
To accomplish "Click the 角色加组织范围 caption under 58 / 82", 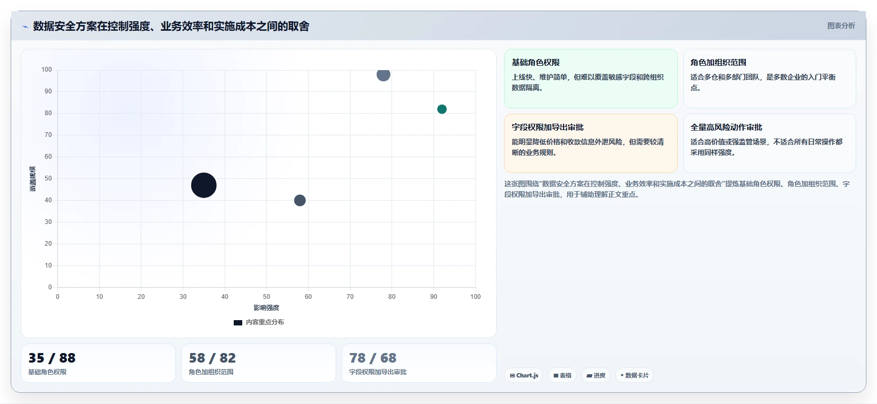I will point(211,372).
